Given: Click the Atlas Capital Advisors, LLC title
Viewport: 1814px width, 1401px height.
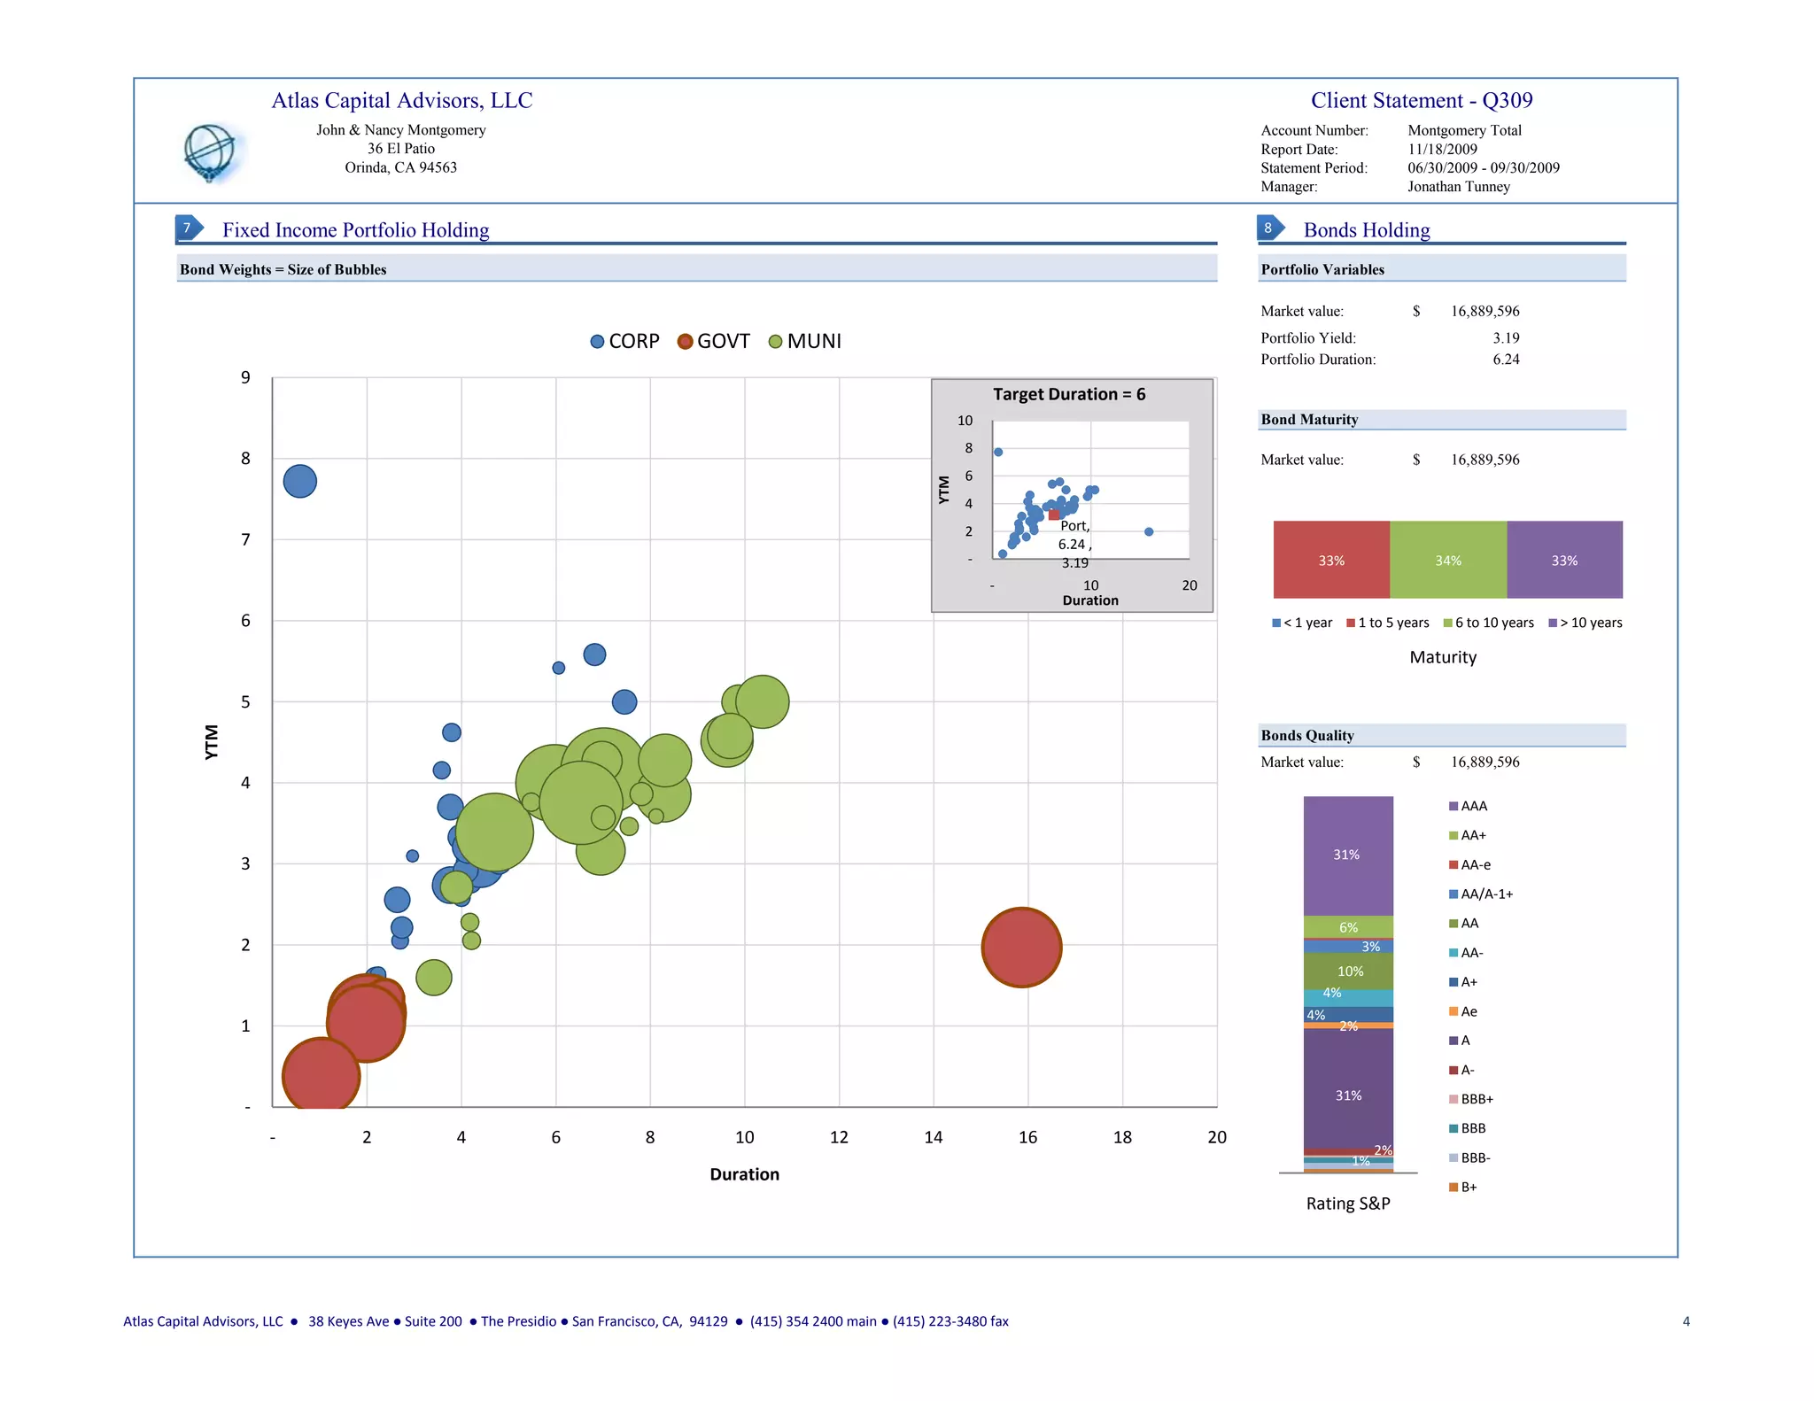Looking at the screenshot, I should pos(401,100).
